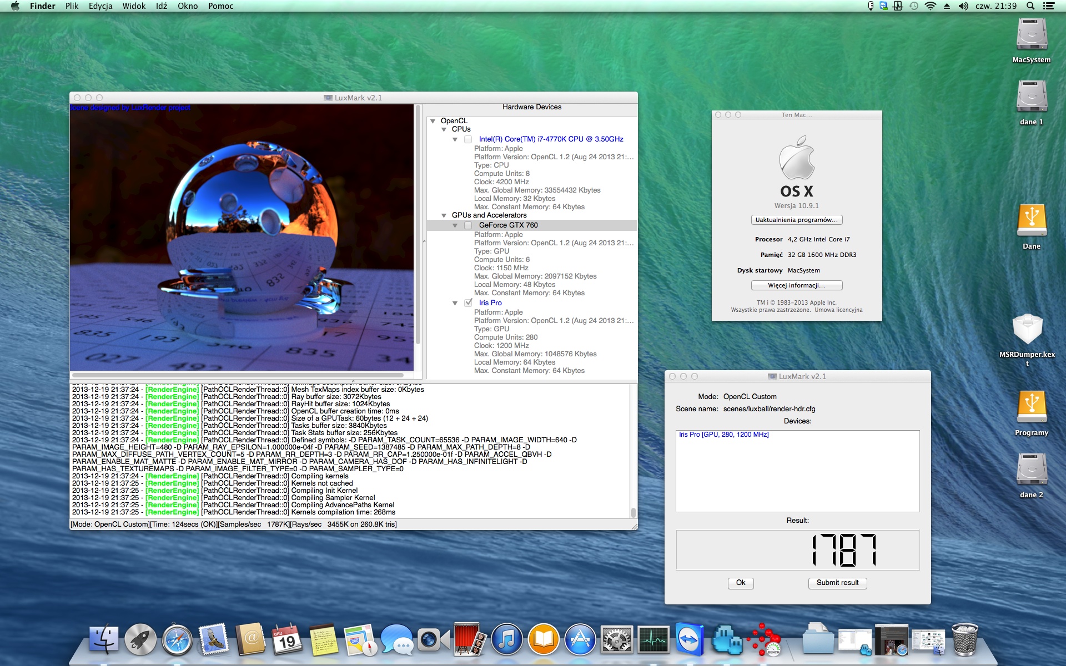Select yellow 'Dane' USB drive icon
Image resolution: width=1066 pixels, height=666 pixels.
click(1032, 227)
